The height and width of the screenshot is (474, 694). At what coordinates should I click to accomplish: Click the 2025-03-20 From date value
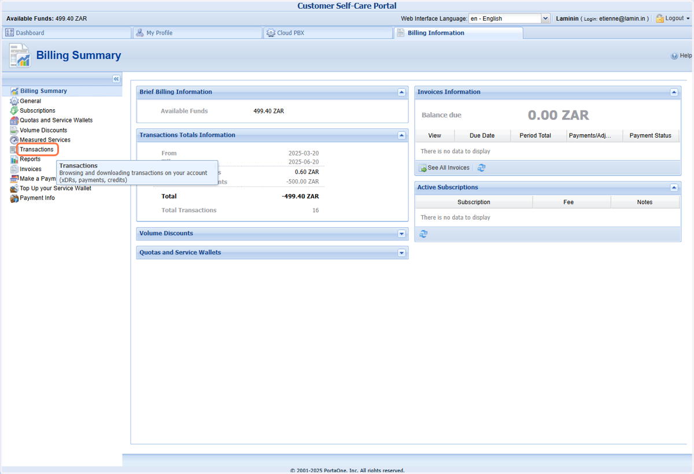point(304,153)
